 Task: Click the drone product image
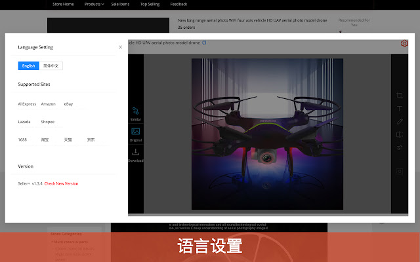(267, 134)
